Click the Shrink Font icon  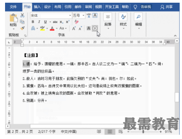point(80,29)
